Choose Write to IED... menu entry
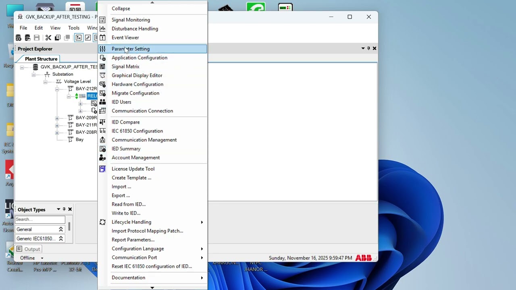This screenshot has width=516, height=290. click(x=152, y=213)
